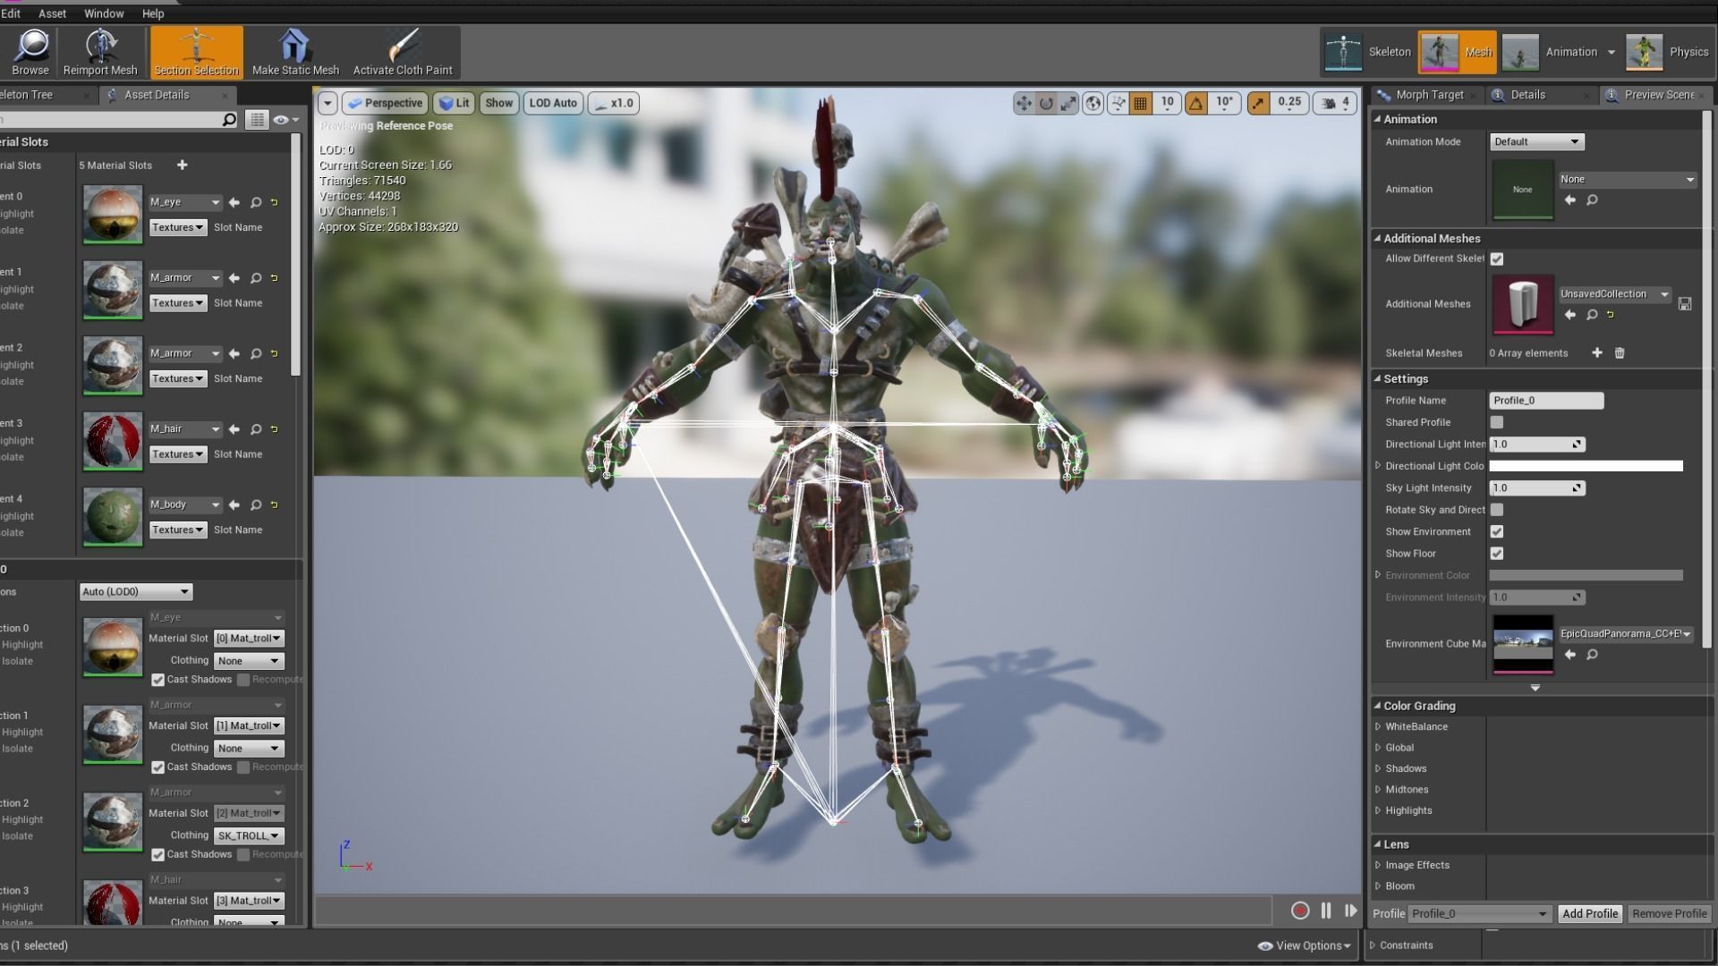Click Add Profile button
This screenshot has height=966, width=1718.
[x=1589, y=913]
